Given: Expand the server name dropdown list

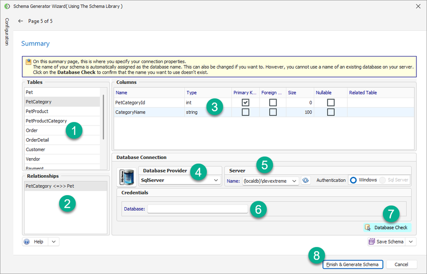Looking at the screenshot, I should (294, 181).
